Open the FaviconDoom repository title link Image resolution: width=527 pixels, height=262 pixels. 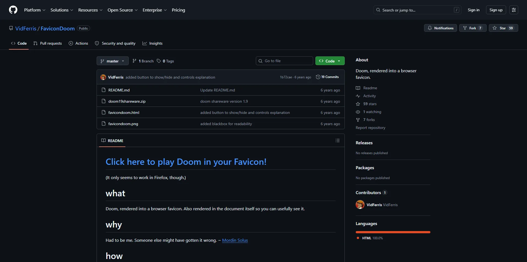tap(58, 28)
